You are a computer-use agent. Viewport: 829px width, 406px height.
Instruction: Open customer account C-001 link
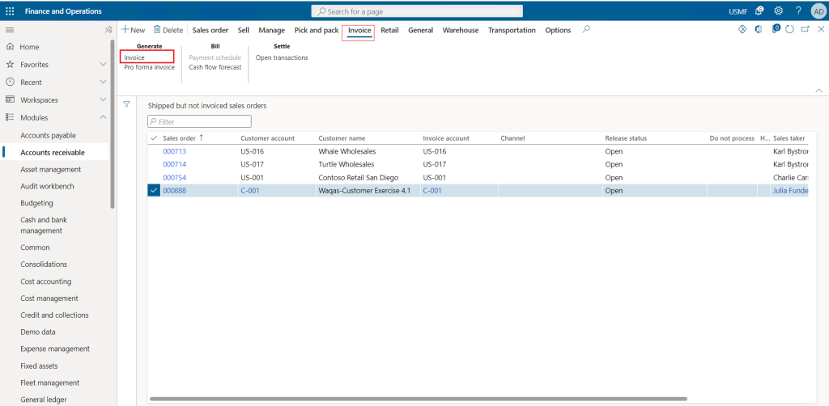click(x=250, y=191)
